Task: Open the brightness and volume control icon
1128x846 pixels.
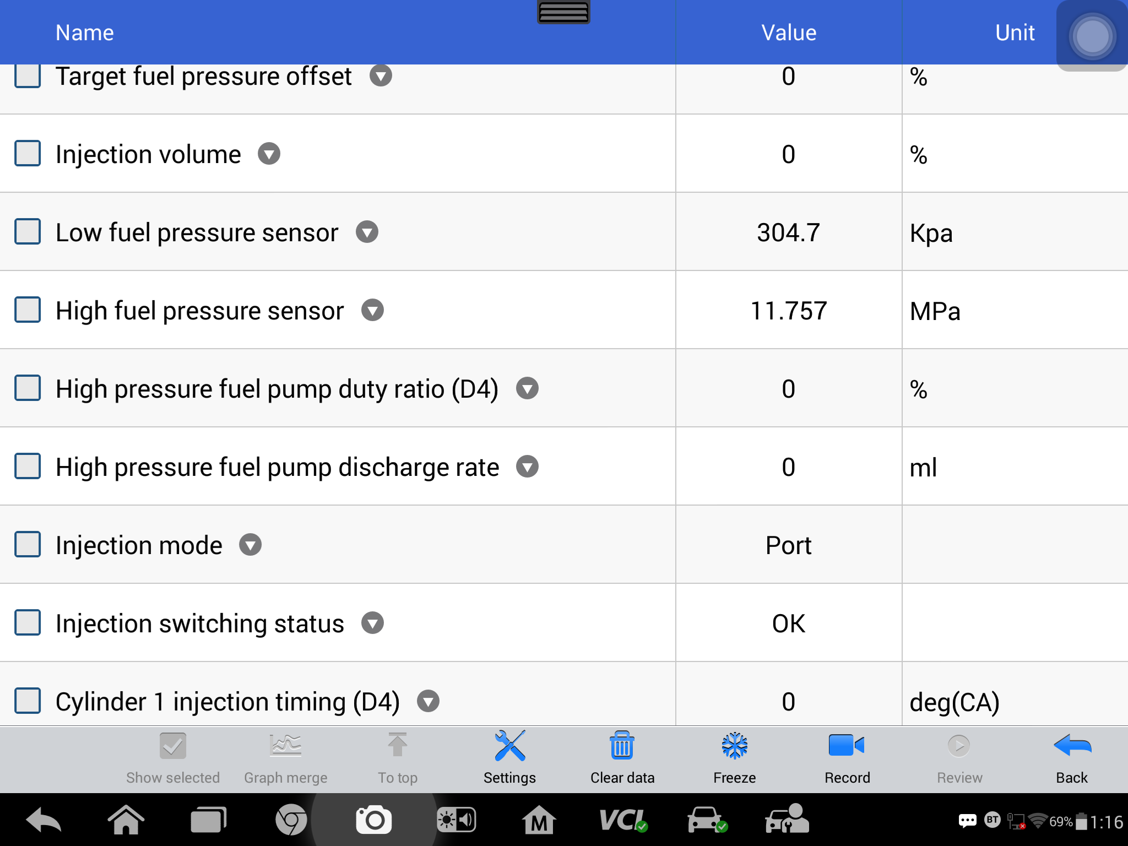Action: 456,821
